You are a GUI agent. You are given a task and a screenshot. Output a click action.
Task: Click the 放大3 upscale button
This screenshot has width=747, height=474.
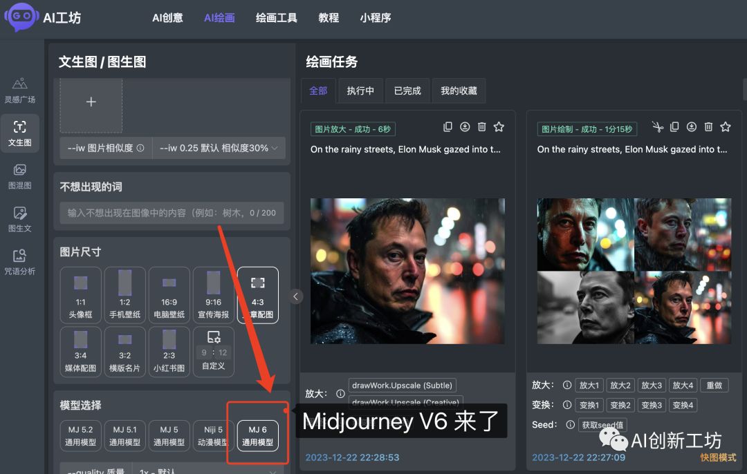(x=652, y=385)
